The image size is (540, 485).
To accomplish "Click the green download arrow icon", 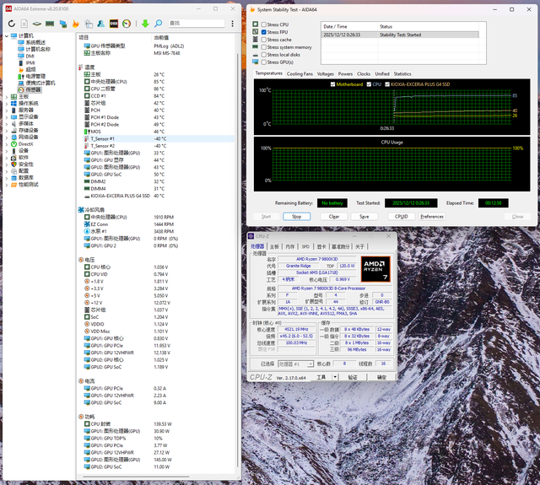I will (145, 23).
